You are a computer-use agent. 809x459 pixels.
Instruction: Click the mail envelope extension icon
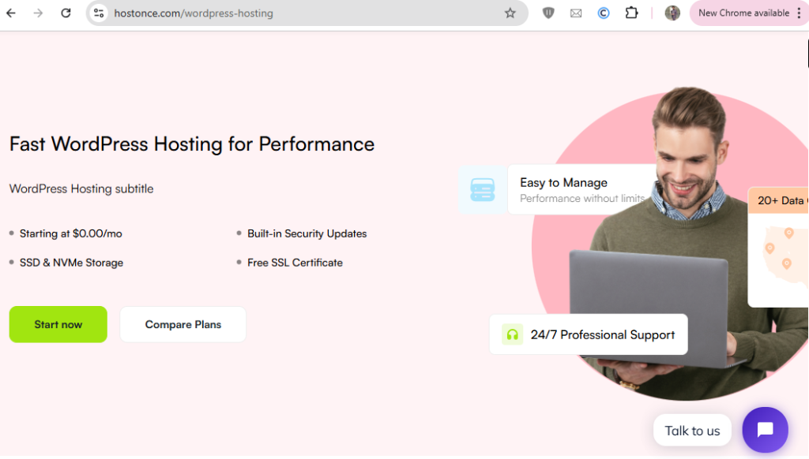576,13
